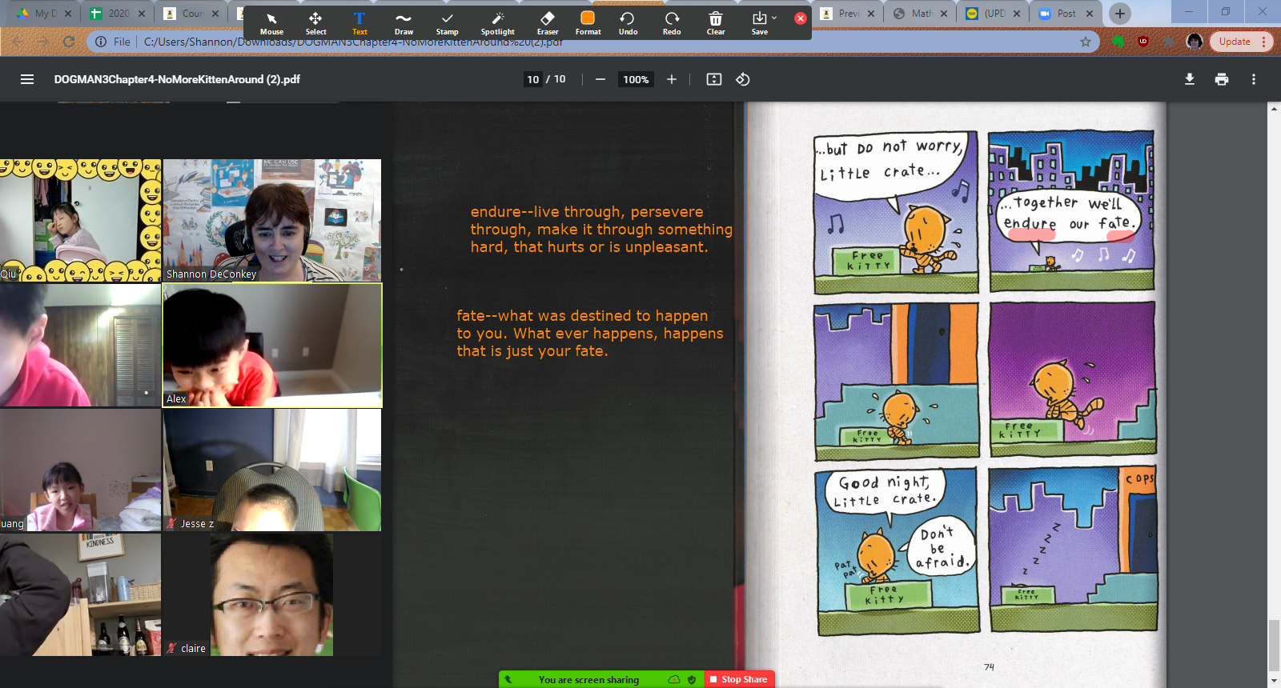Choose the Select annotation tool

[315, 23]
